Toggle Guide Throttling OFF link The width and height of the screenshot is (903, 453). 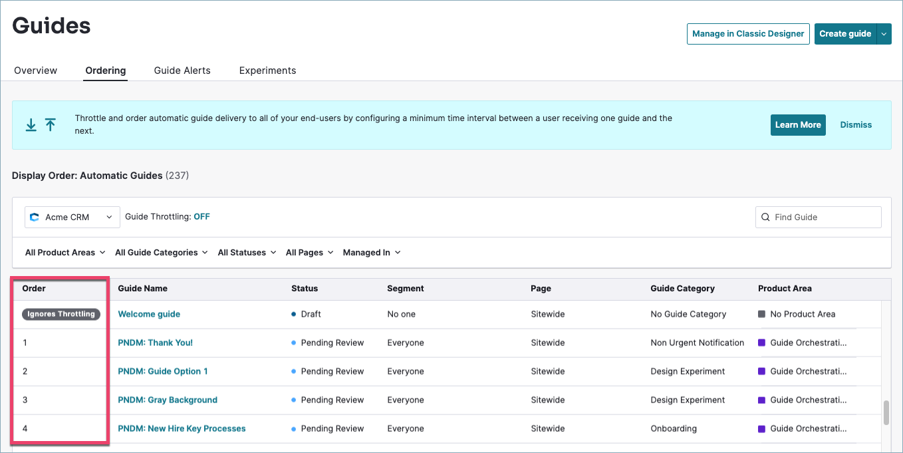point(201,217)
